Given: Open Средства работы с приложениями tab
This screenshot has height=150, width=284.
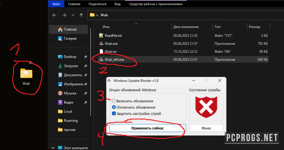Looking at the screenshot, I should 155,4.
